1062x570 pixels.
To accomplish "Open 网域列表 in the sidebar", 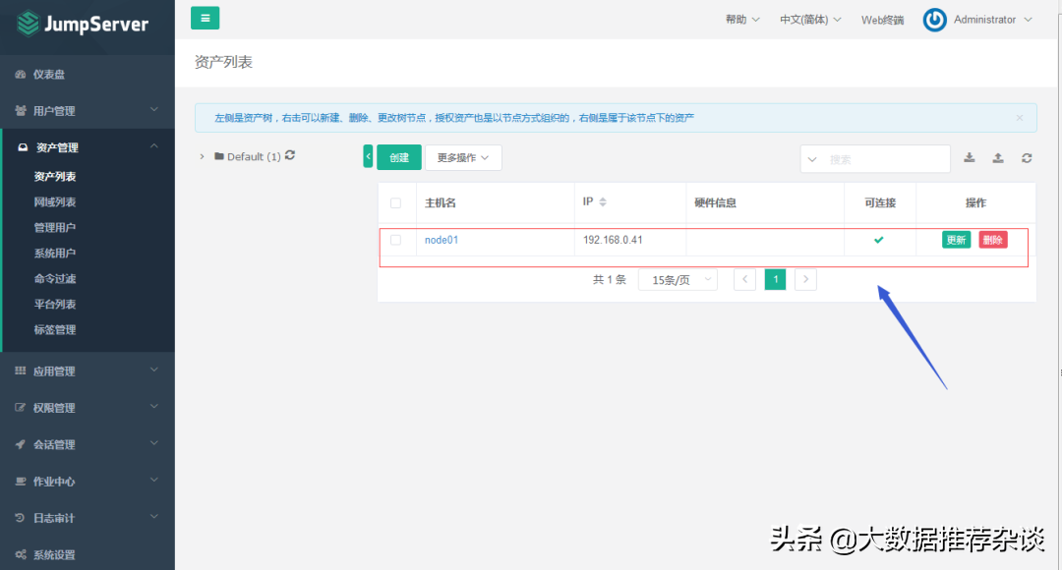I will click(x=55, y=202).
